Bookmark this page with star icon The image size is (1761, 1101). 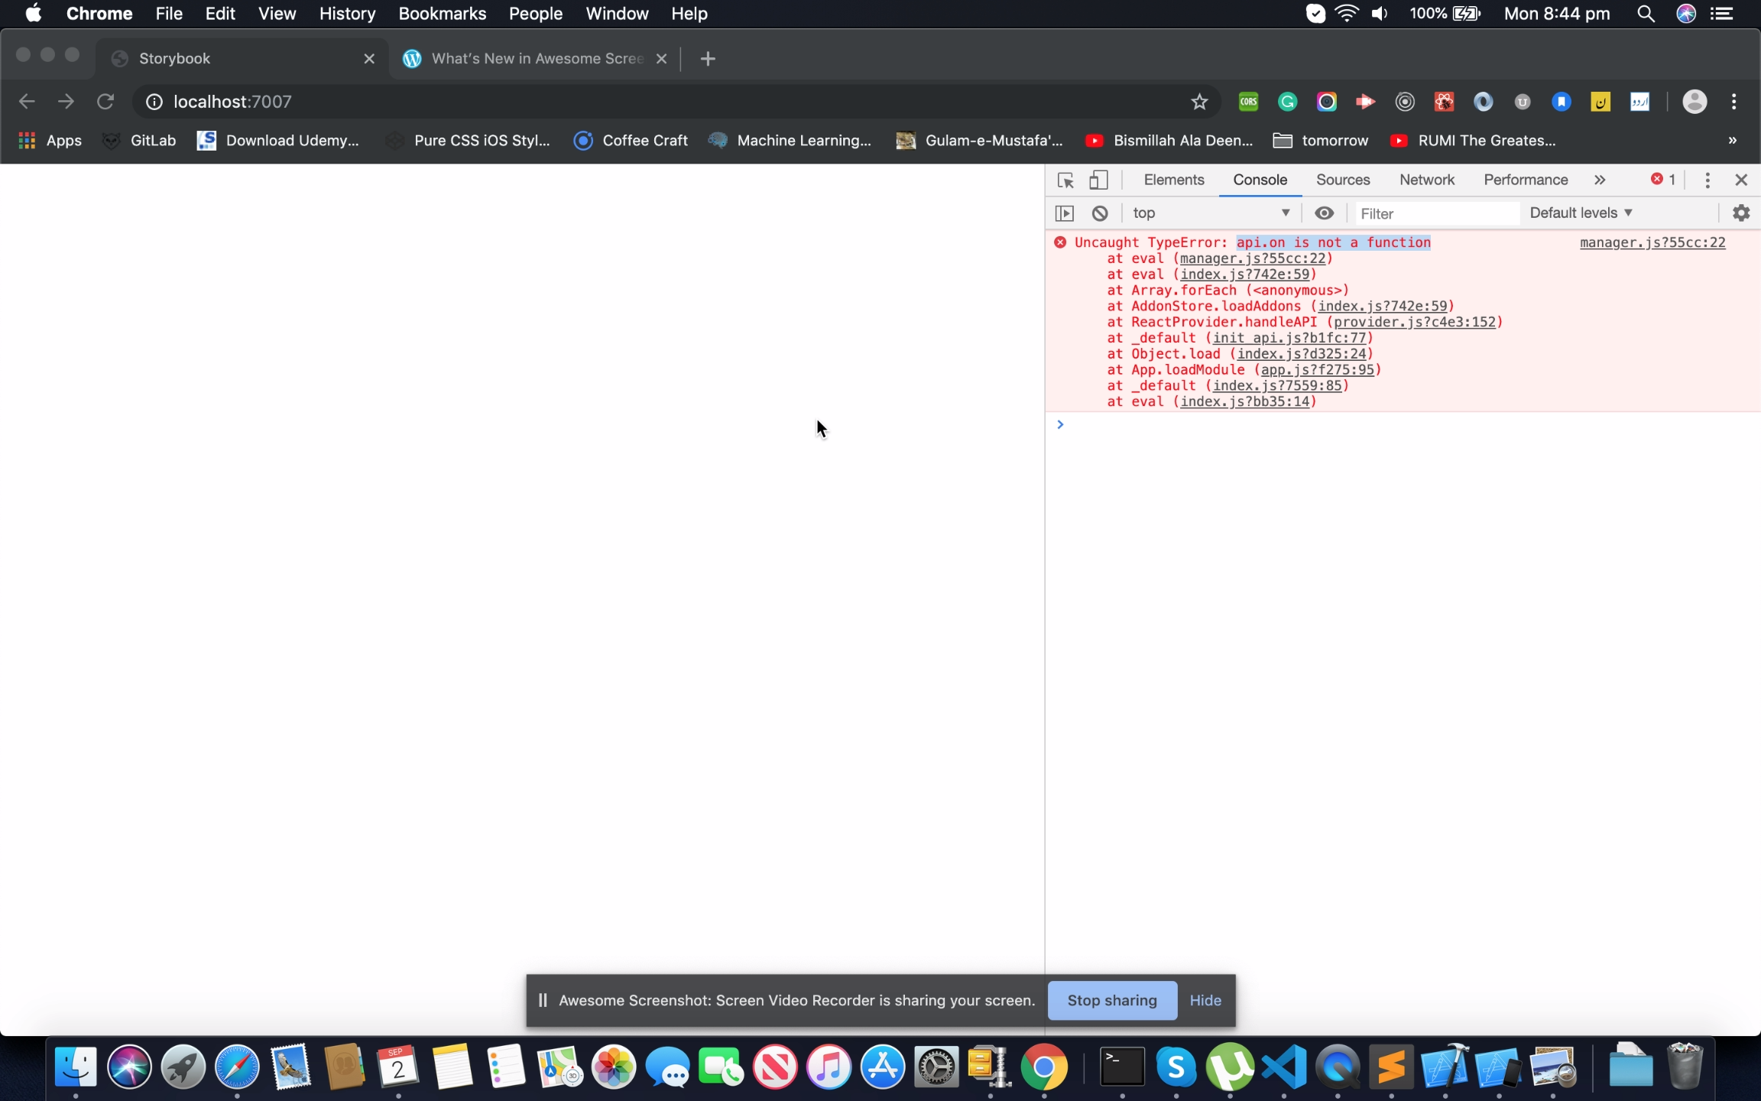point(1198,102)
